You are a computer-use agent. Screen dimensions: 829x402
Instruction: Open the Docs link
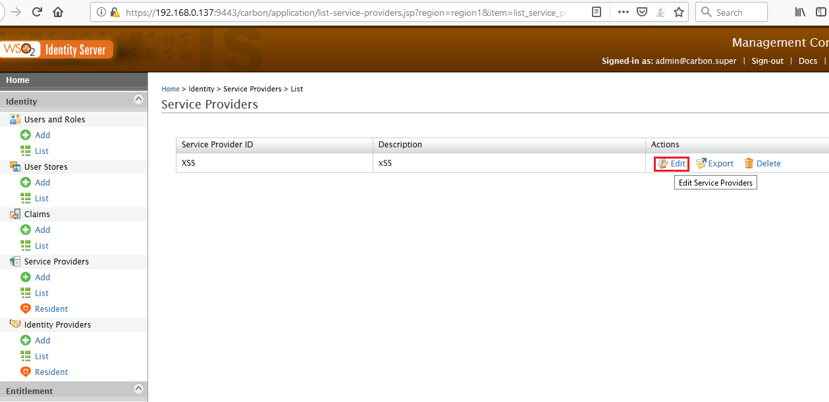pyautogui.click(x=807, y=61)
